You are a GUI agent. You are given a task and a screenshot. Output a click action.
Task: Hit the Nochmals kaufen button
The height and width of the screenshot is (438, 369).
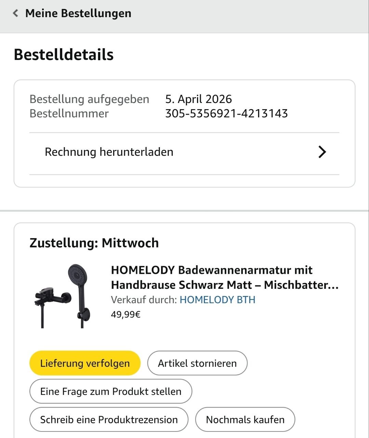pyautogui.click(x=245, y=420)
